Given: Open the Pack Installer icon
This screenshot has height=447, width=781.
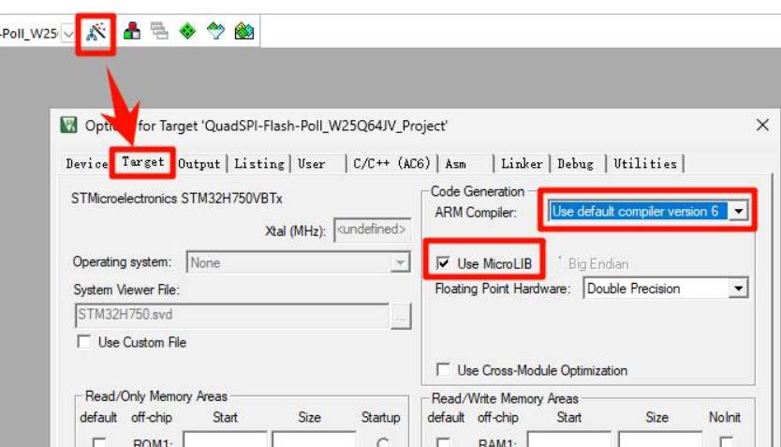Looking at the screenshot, I should point(244,31).
